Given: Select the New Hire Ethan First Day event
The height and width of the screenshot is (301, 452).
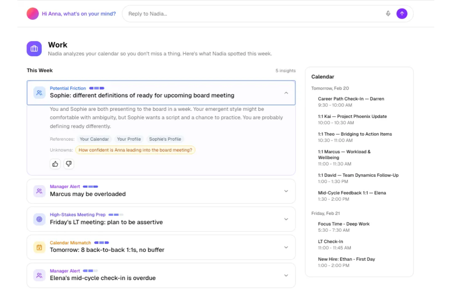Looking at the screenshot, I should coord(346,262).
